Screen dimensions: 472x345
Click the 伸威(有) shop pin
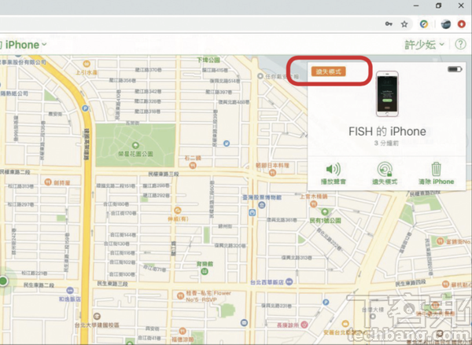coord(178,211)
